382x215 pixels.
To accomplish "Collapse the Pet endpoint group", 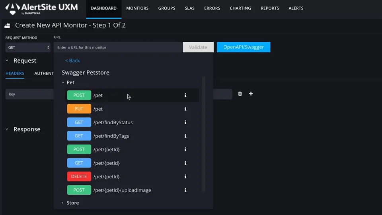I will click(63, 82).
